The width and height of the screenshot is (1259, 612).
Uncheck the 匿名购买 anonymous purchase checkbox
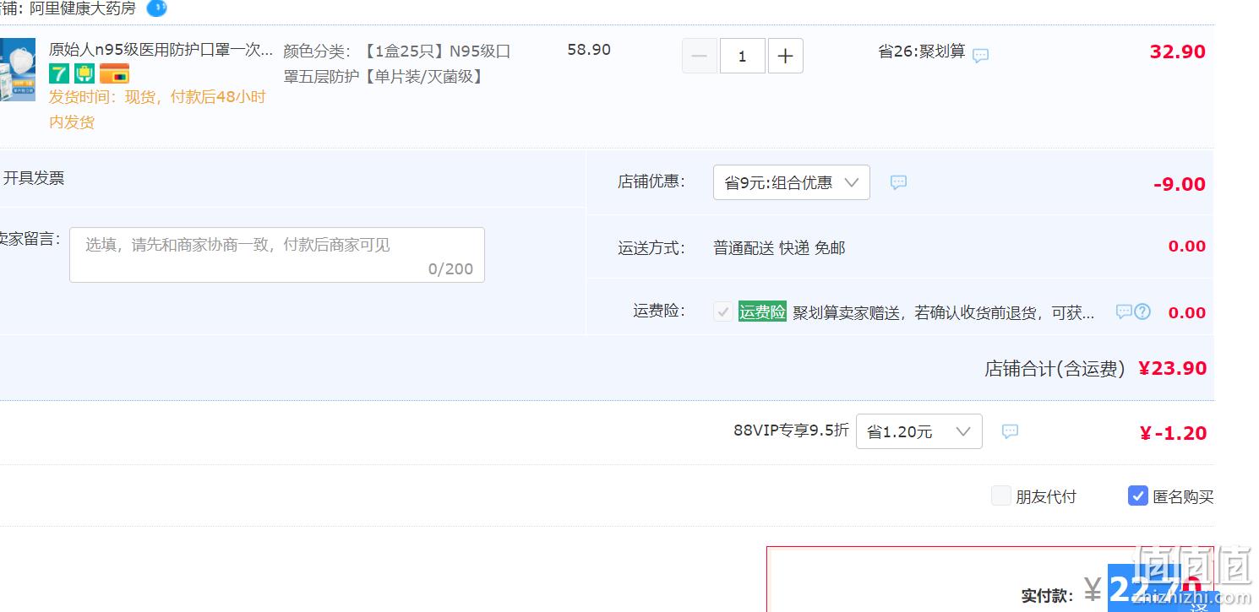point(1138,496)
